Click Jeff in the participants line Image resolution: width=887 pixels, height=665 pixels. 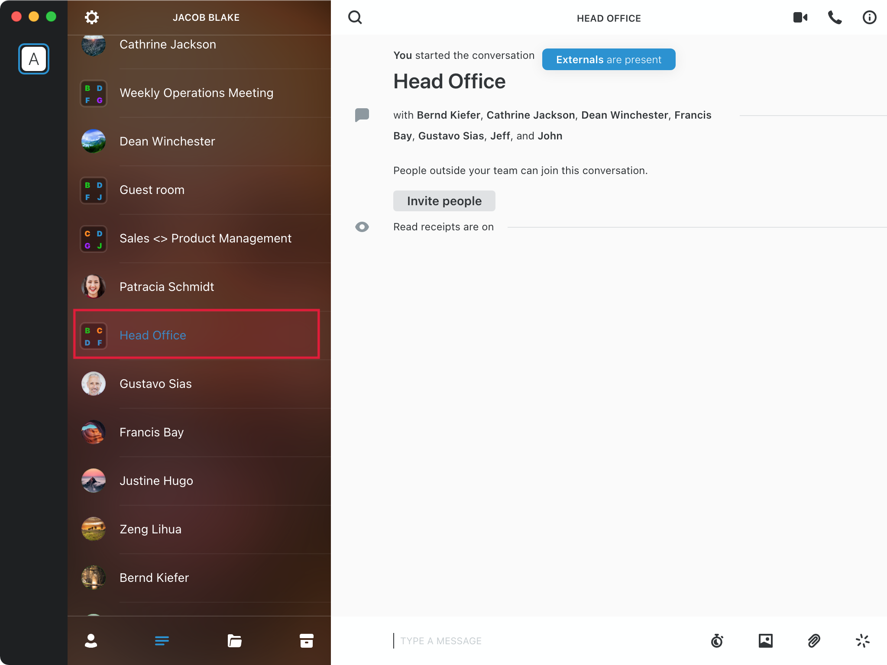[x=500, y=136]
